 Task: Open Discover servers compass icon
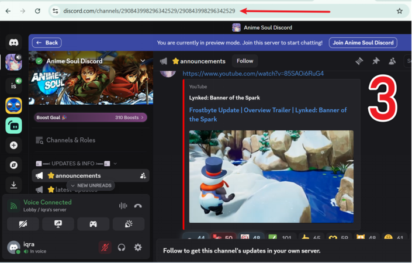pos(13,165)
